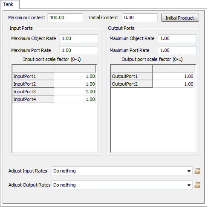
Task: Open script editor for Adjust Input Rates
Action: (197, 171)
